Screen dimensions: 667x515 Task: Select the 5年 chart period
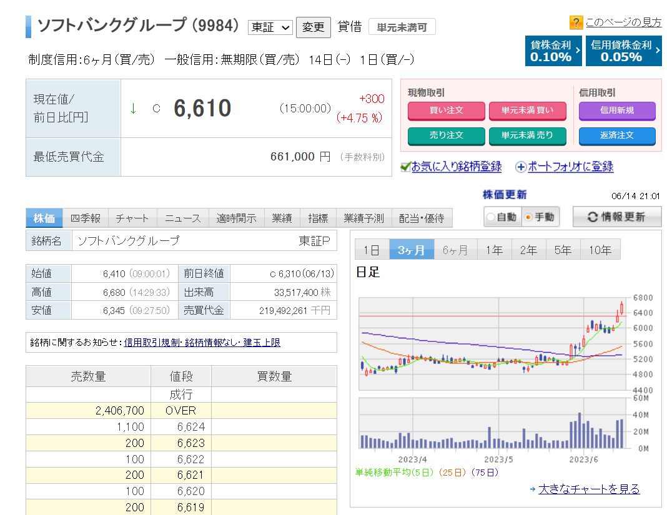click(x=563, y=250)
